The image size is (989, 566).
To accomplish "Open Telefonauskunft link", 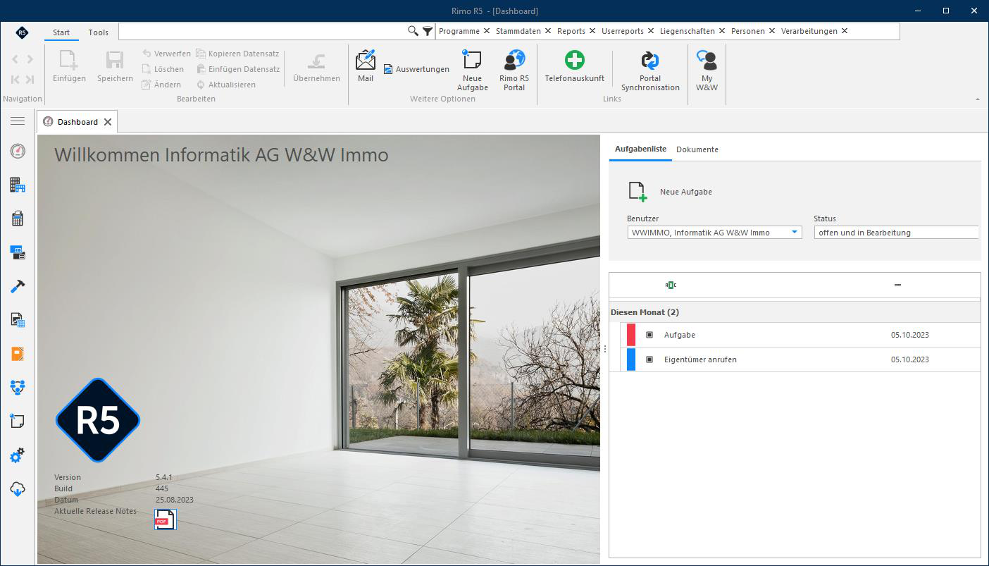I will pos(575,66).
